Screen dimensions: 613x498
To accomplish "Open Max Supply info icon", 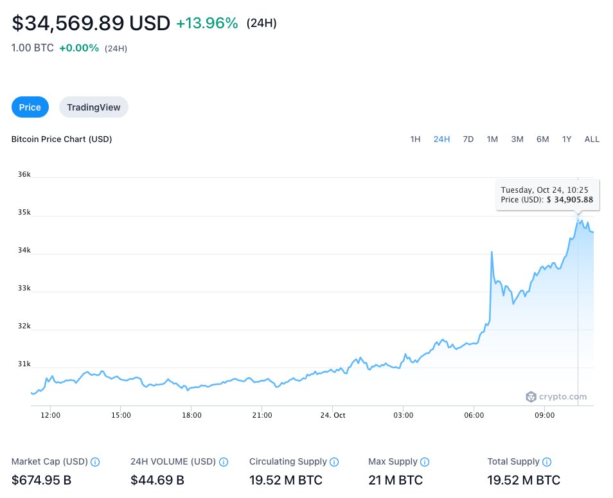I will tap(425, 462).
